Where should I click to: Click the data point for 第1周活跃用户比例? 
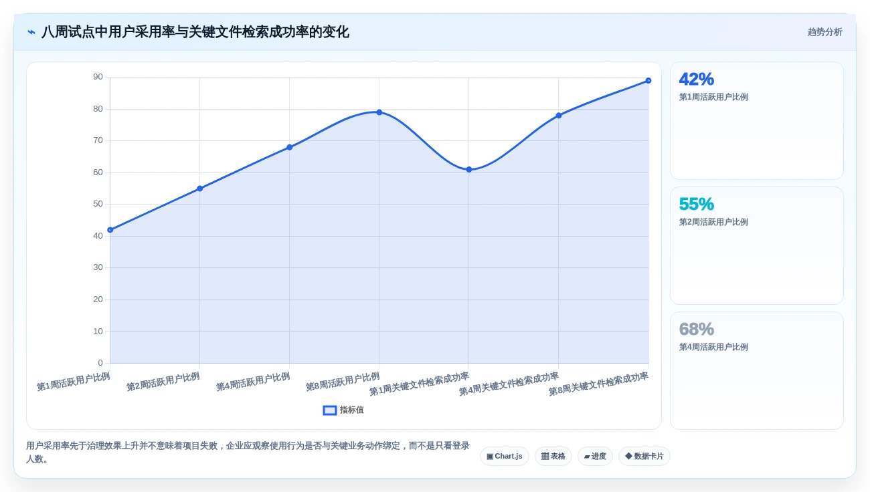110,230
